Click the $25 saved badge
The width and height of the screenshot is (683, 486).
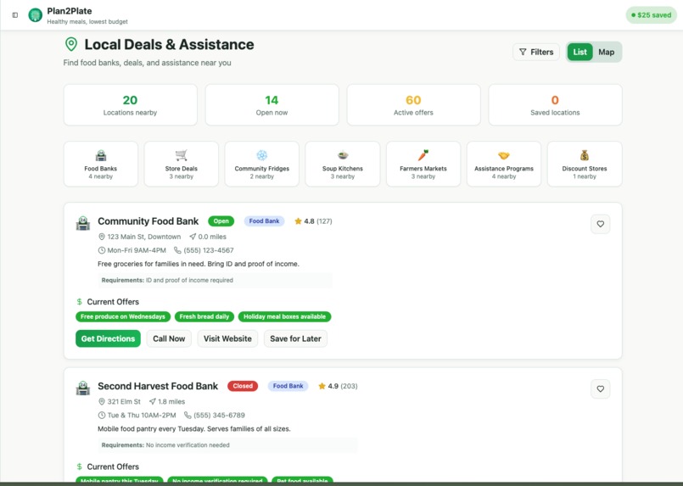pyautogui.click(x=652, y=14)
